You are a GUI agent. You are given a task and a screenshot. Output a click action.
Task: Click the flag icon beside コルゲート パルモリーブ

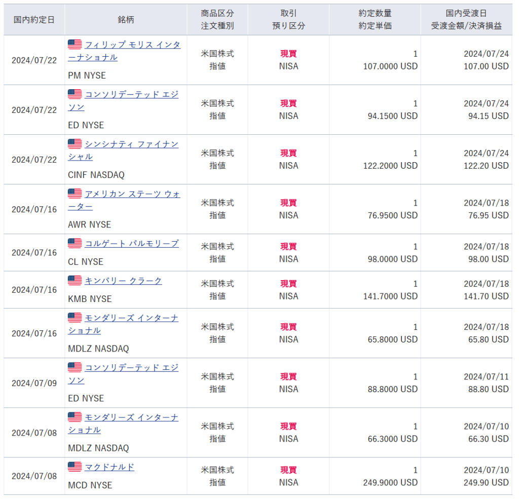click(x=75, y=243)
